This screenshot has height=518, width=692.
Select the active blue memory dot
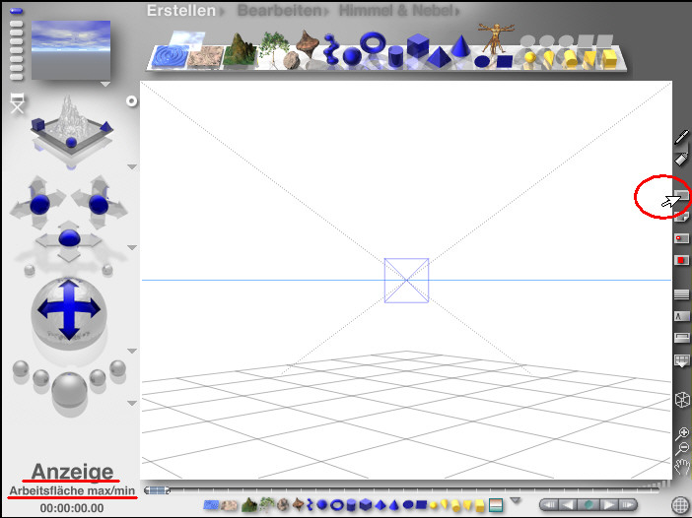tap(17, 11)
